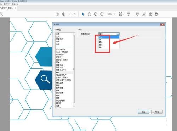Select the highlighter pen tool

[144, 14]
